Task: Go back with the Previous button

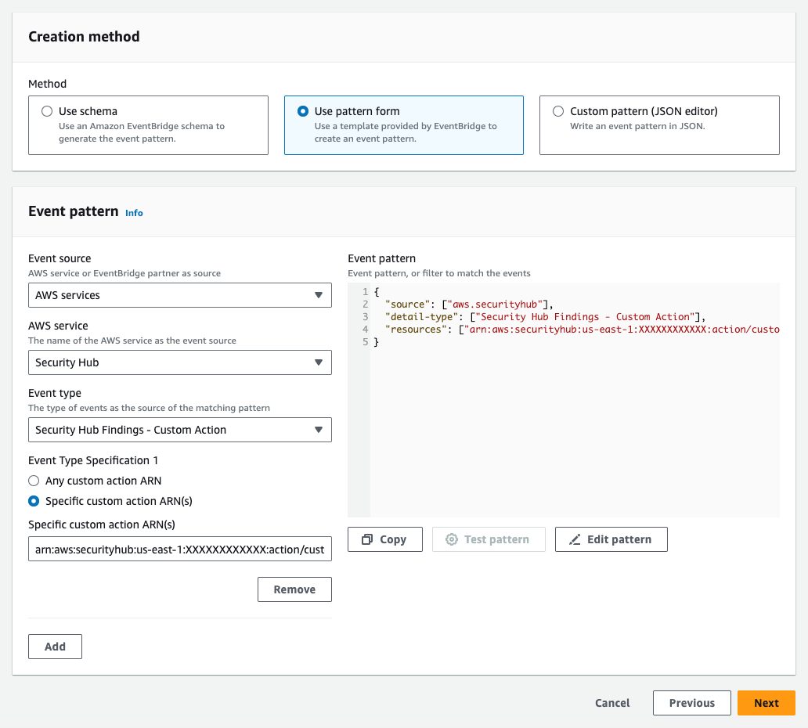Action: 691,703
